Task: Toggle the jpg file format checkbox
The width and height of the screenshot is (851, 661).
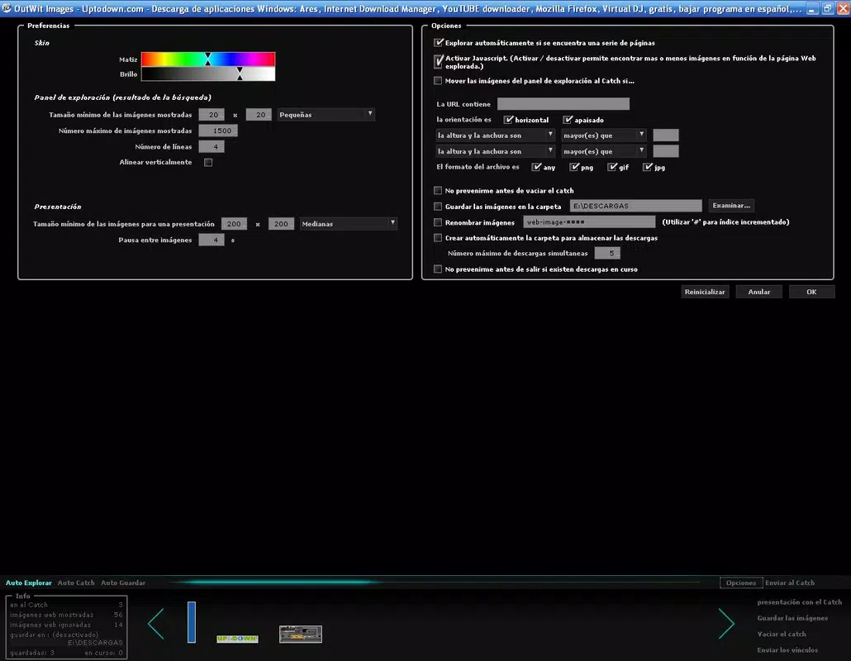Action: [x=648, y=167]
